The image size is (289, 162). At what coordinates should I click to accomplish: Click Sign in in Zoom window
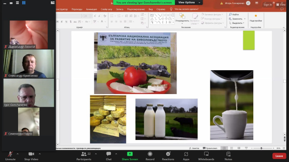[268, 4]
